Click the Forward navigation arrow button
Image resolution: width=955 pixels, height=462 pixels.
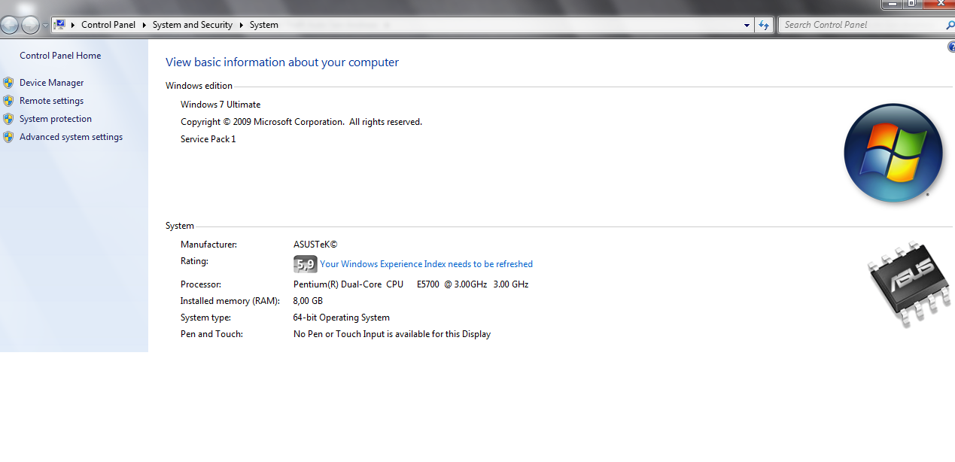click(x=30, y=26)
